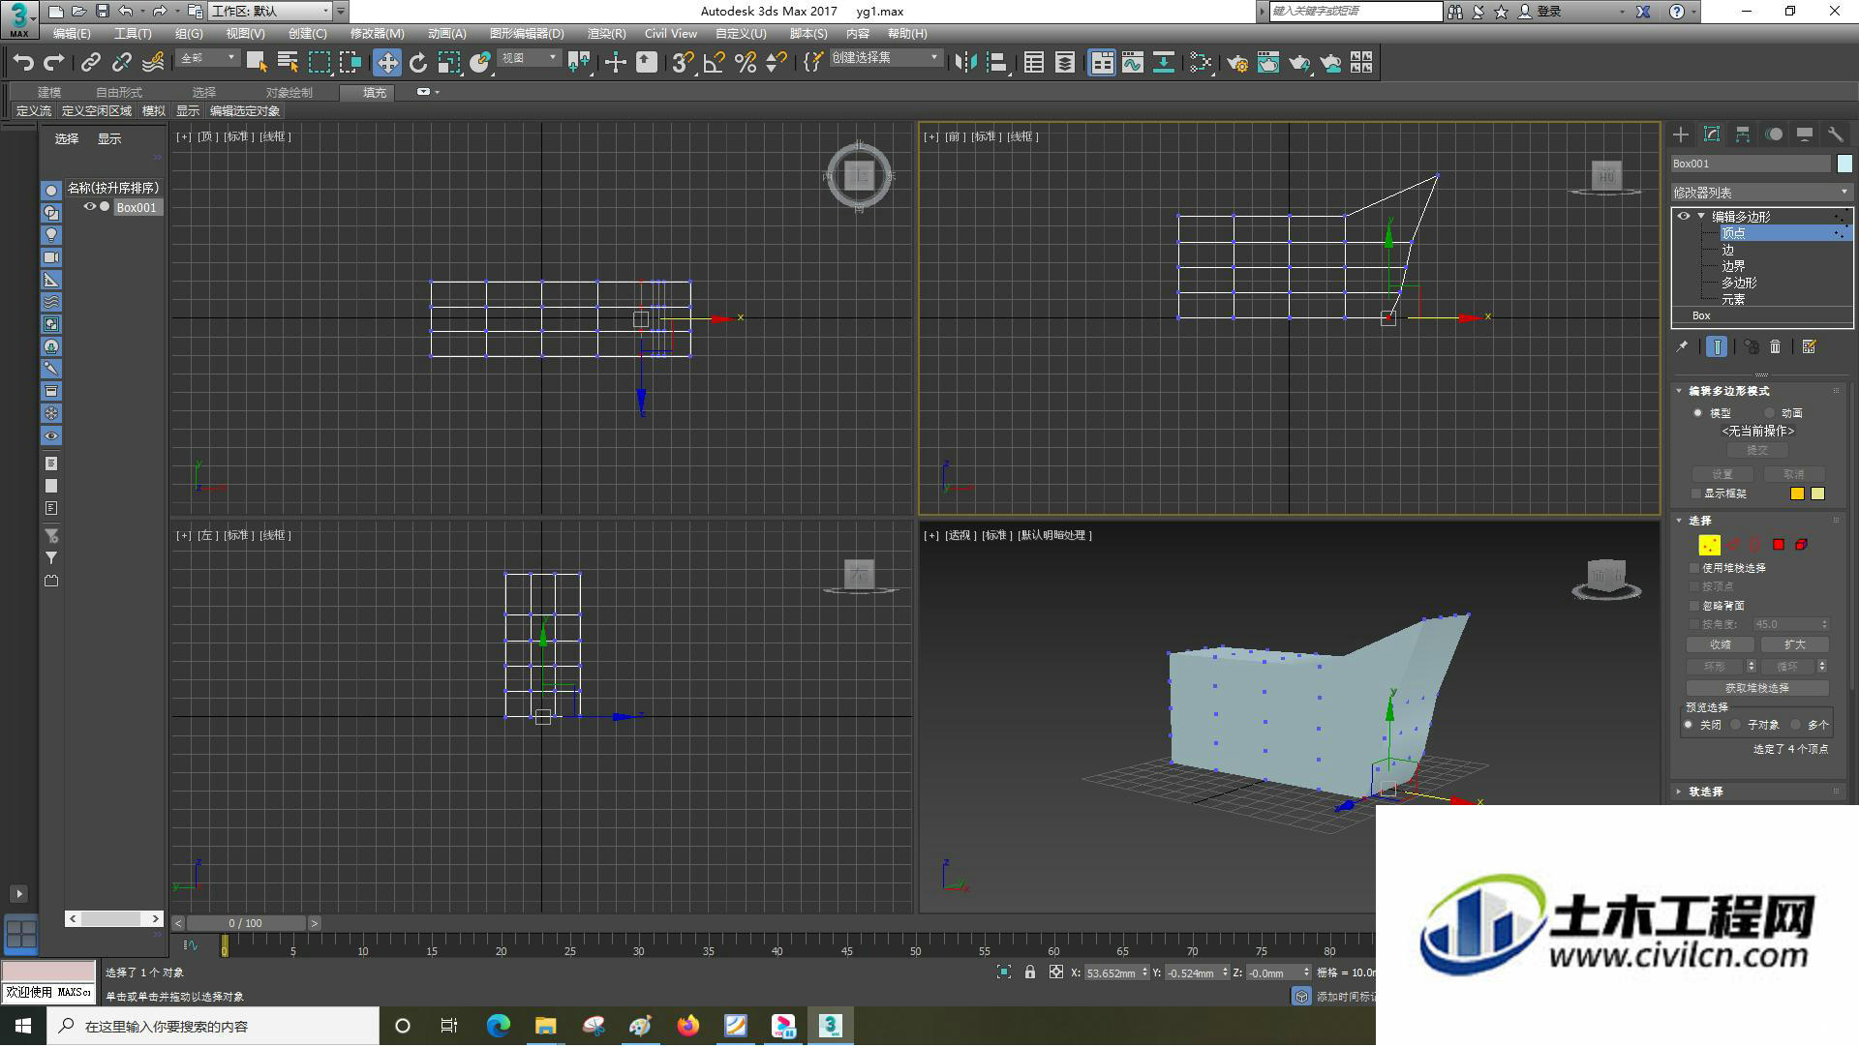1859x1047 pixels.
Task: Click Box001 object color swatch
Action: click(1844, 164)
